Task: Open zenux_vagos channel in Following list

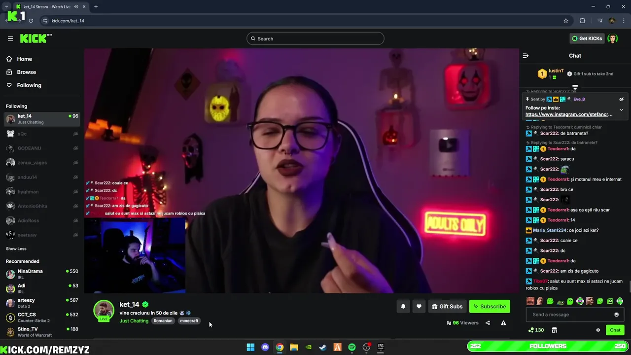Action: [x=41, y=163]
